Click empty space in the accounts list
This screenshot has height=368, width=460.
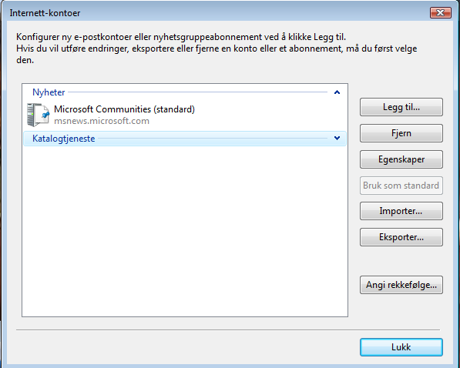[x=185, y=232]
